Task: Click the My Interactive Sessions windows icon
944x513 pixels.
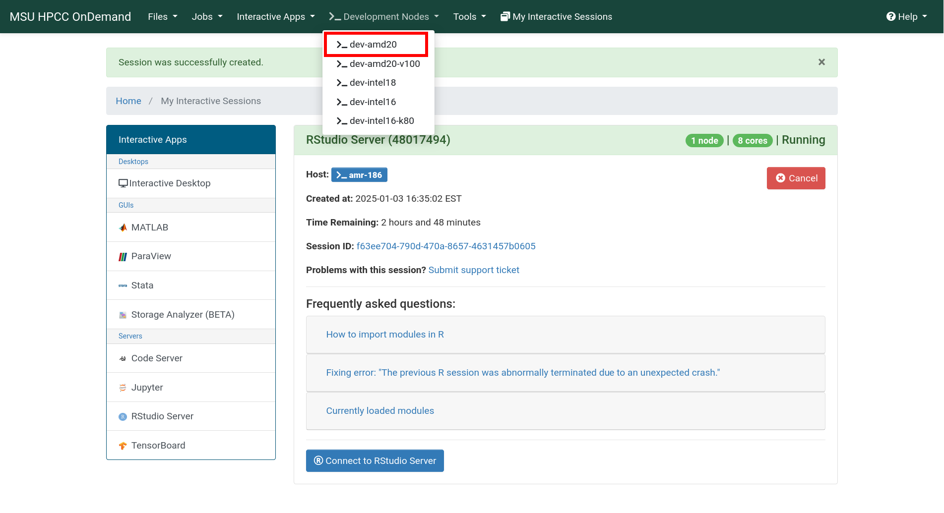Action: point(505,17)
